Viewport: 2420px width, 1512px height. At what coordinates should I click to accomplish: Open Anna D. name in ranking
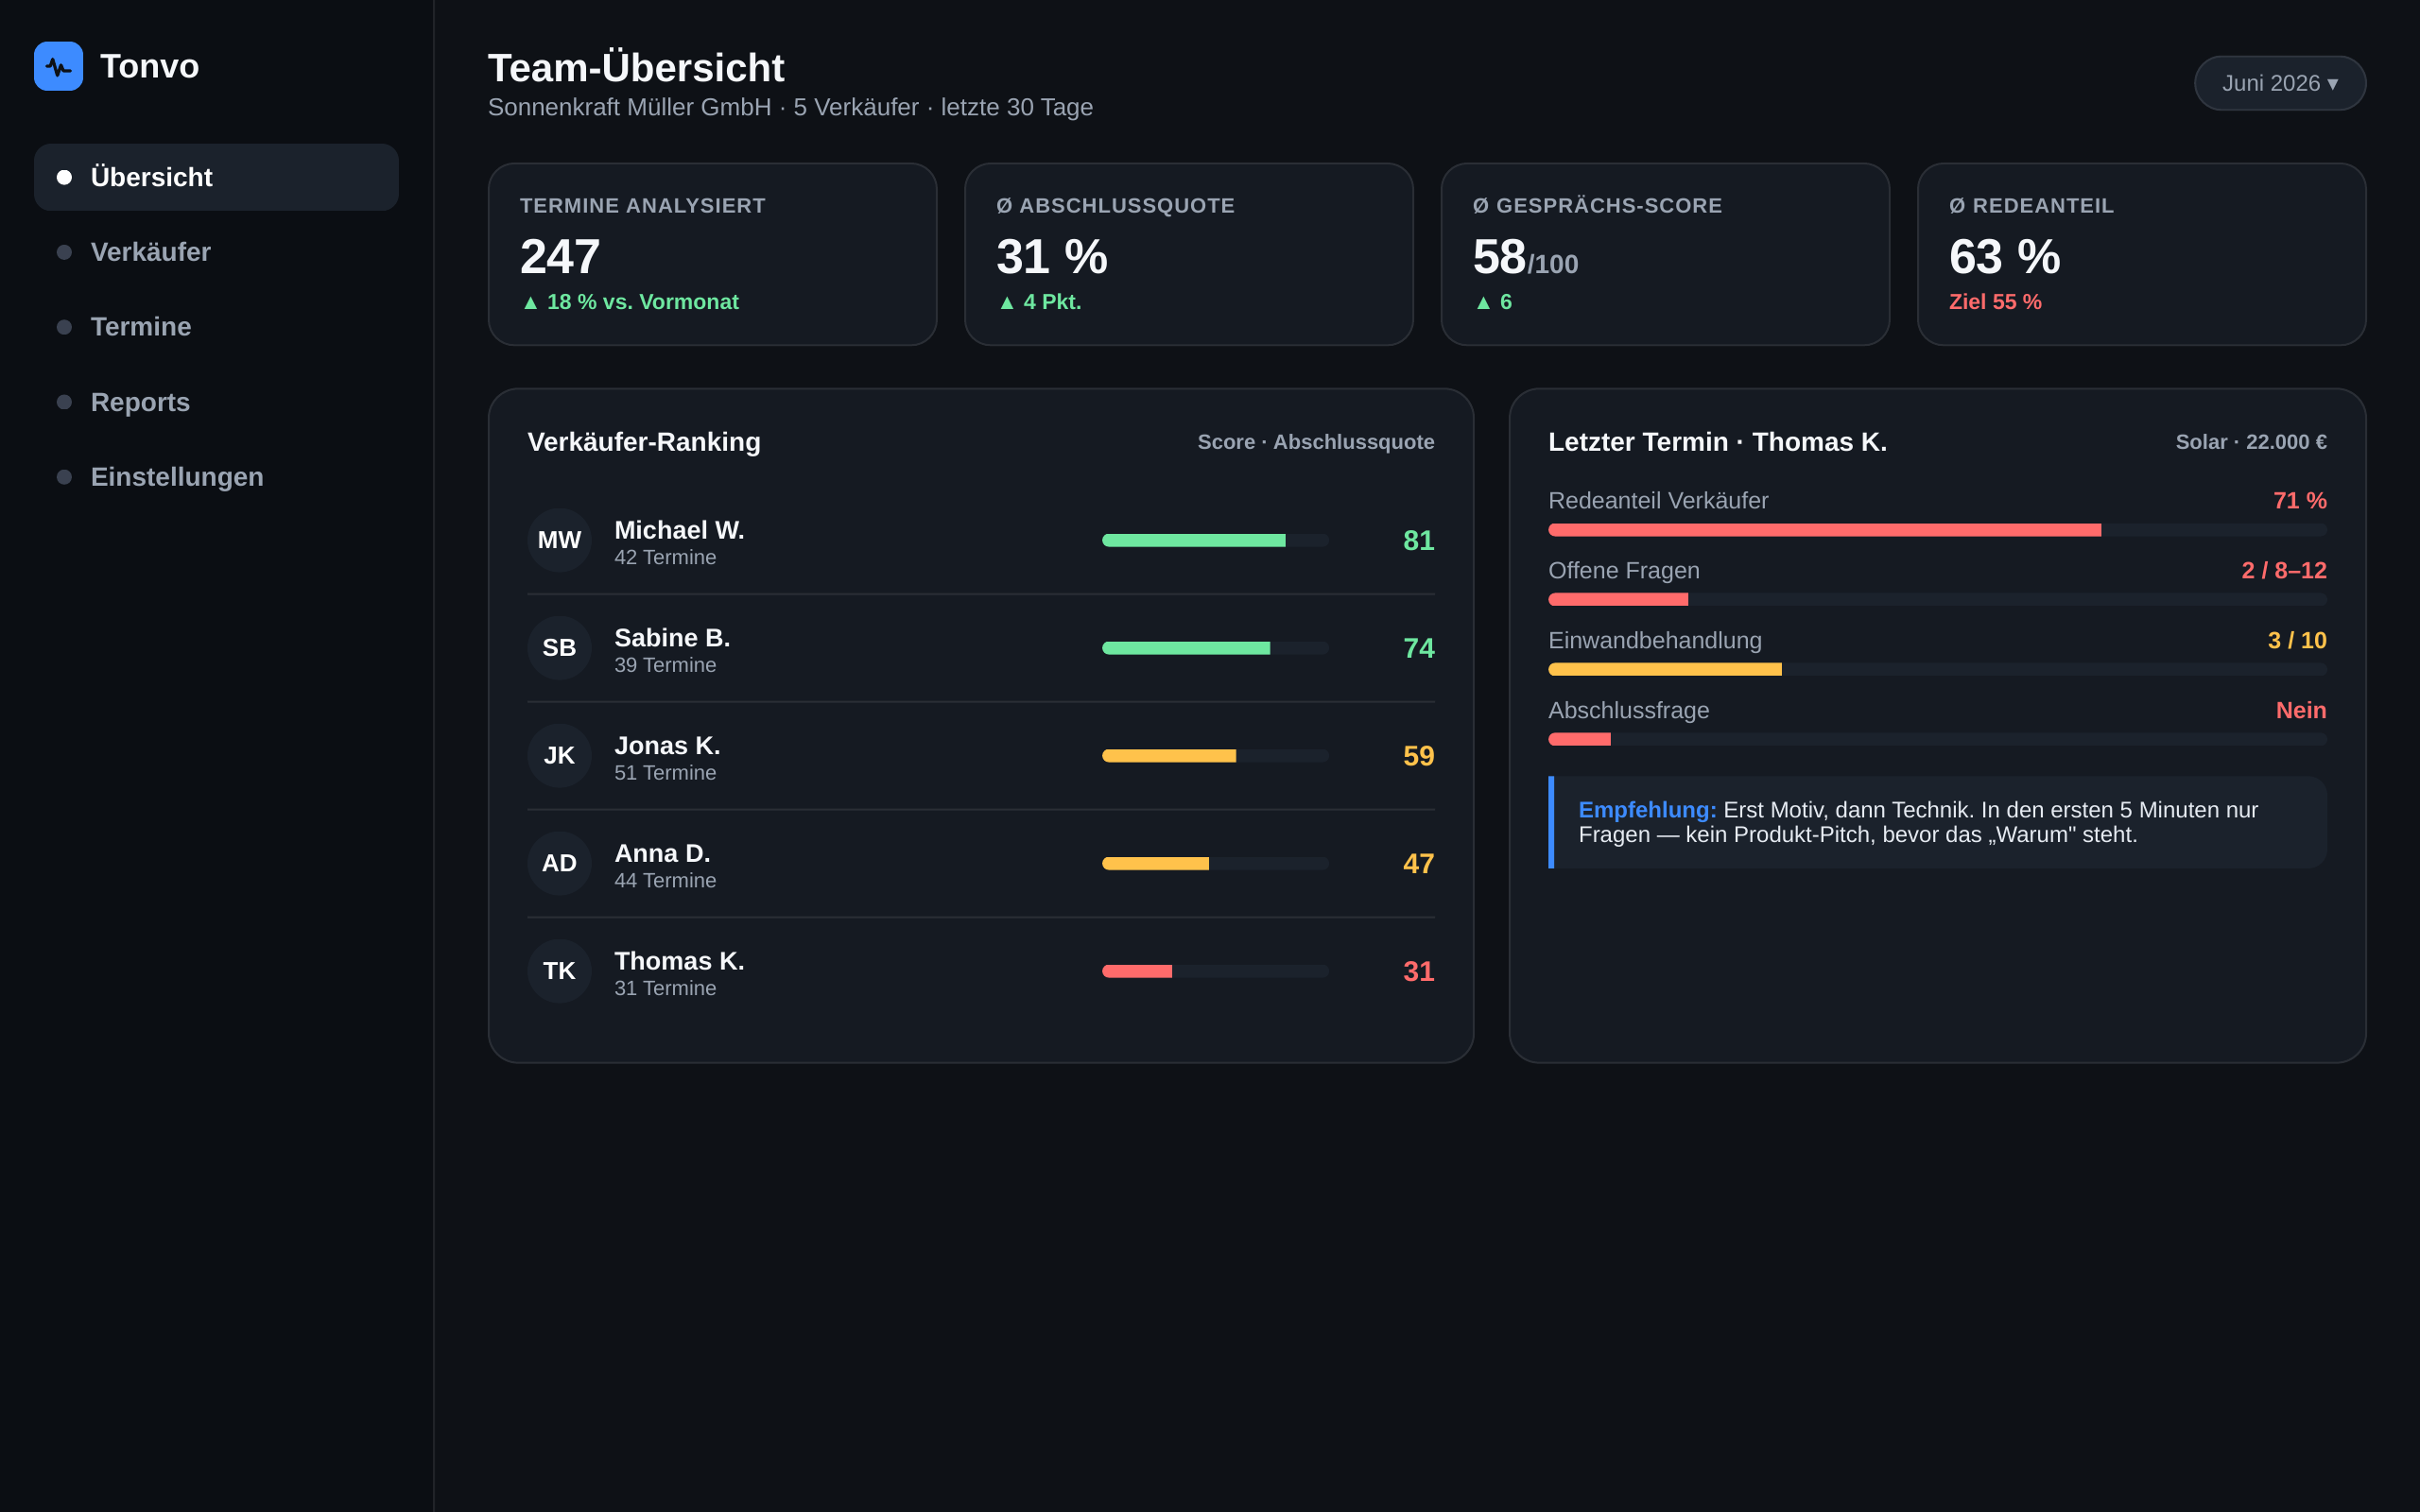tap(662, 853)
